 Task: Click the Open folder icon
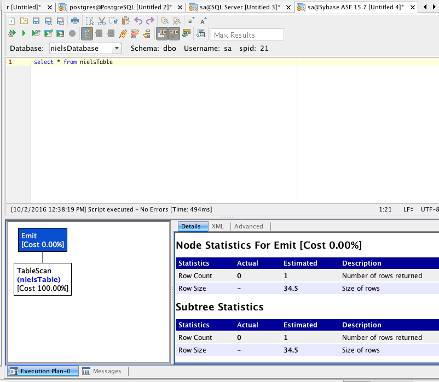click(24, 21)
